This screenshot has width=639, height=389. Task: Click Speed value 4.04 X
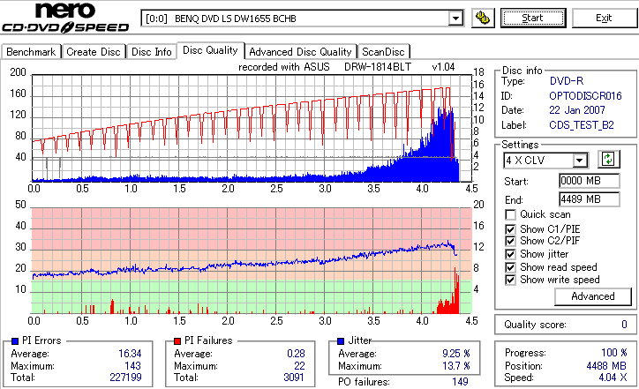[613, 378]
